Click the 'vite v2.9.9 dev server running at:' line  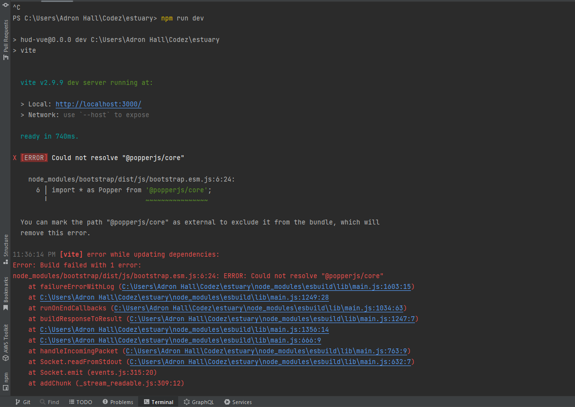(86, 83)
